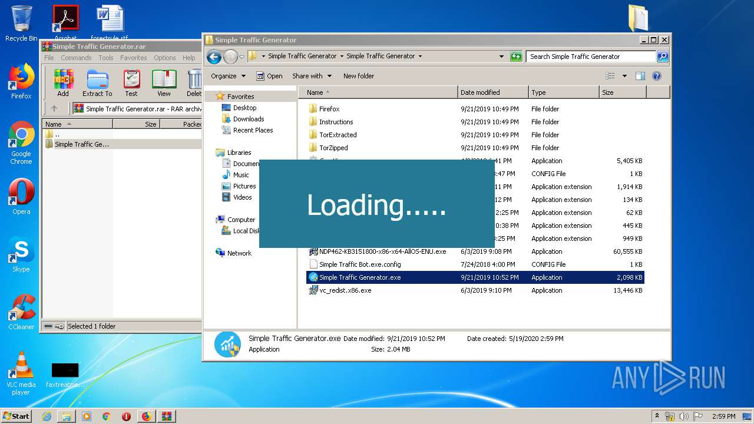Click the Chrome taskbar icon
The image size is (754, 424).
click(106, 416)
